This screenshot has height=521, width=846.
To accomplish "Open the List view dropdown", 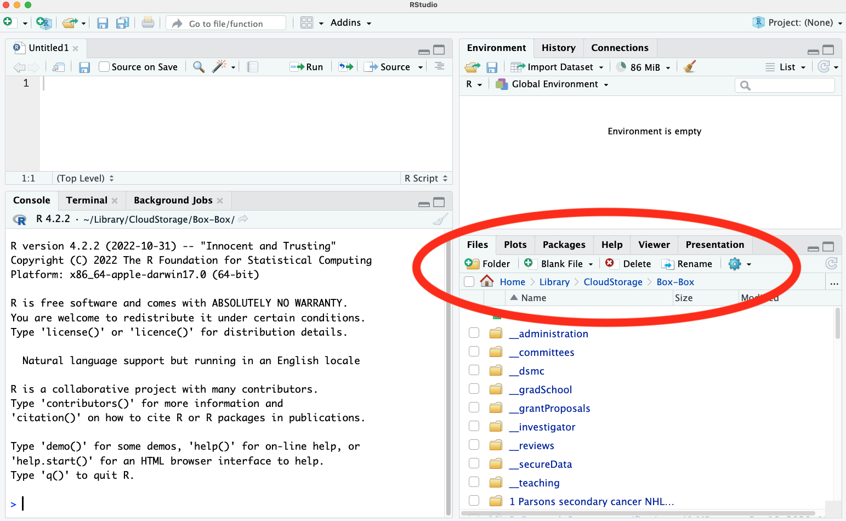I will coord(786,67).
